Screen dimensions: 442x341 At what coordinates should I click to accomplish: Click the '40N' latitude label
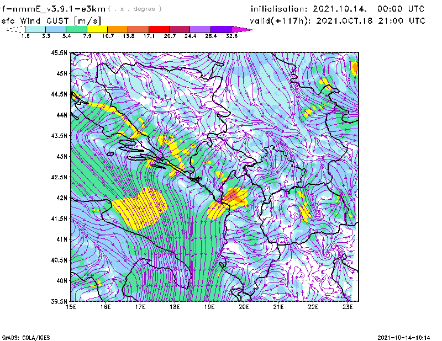click(62, 281)
